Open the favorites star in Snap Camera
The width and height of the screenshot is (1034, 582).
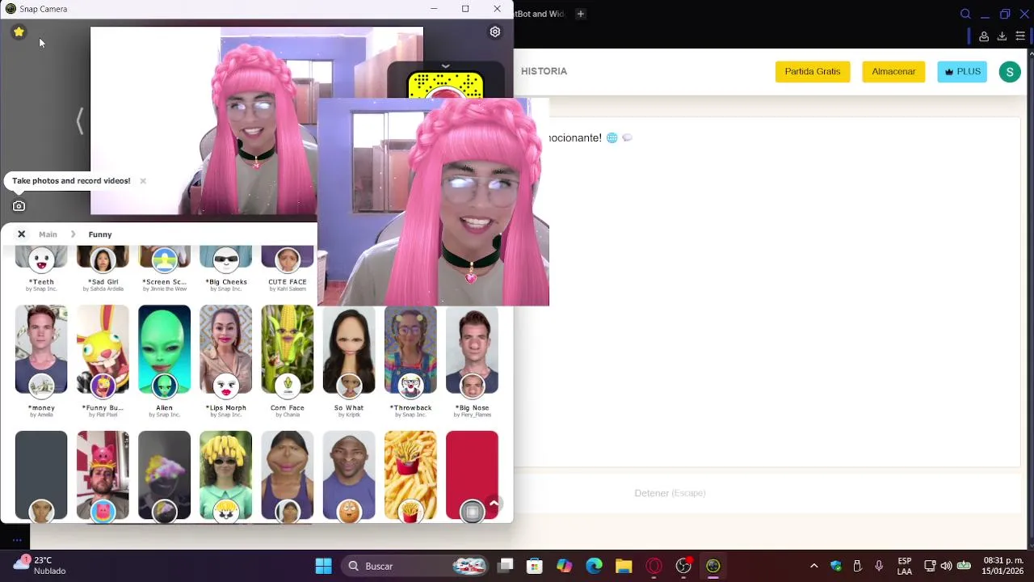(19, 32)
